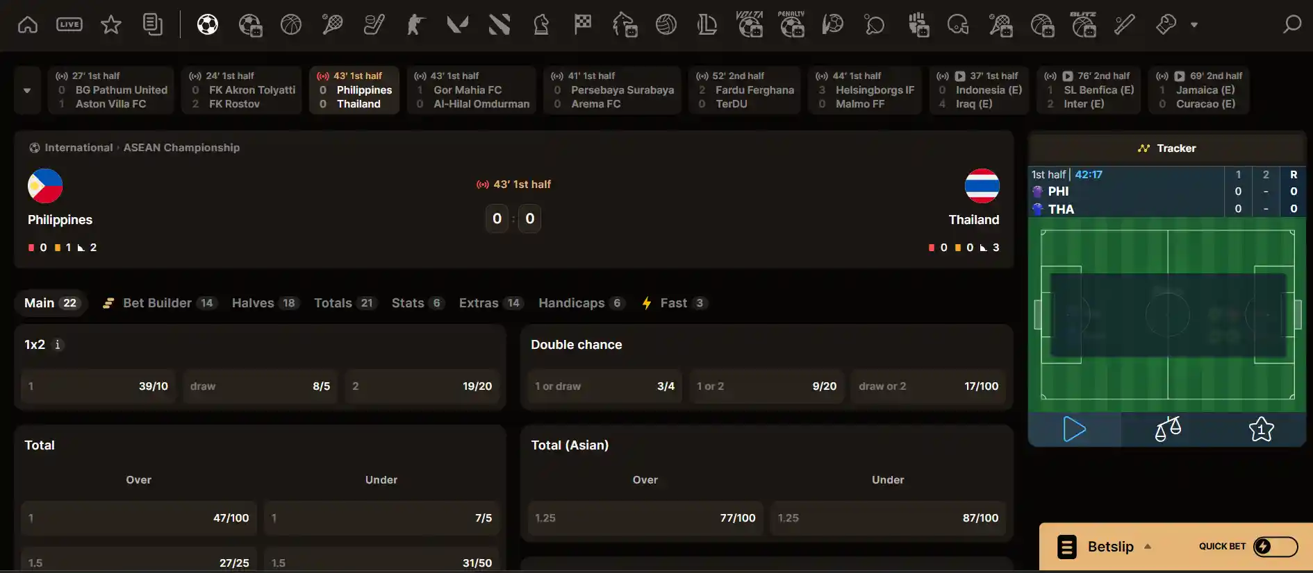Open the Tracker panel header

[x=1167, y=148]
